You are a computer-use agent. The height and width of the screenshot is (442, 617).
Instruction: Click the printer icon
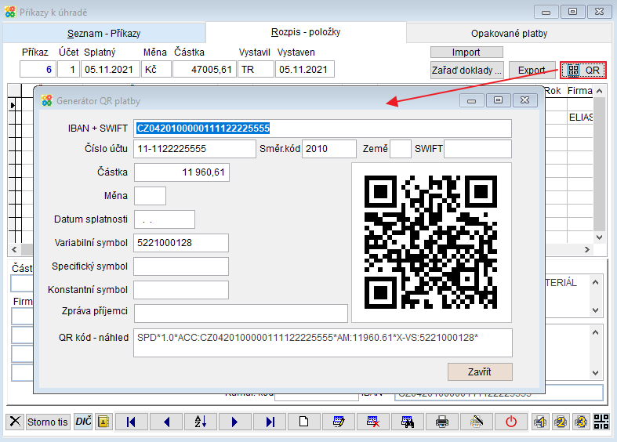(442, 422)
